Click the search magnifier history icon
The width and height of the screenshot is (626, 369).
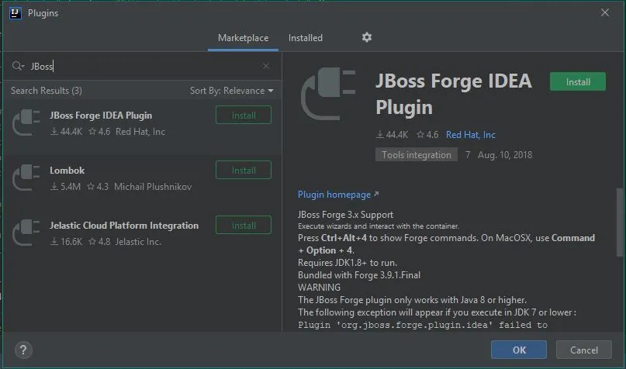(x=18, y=66)
